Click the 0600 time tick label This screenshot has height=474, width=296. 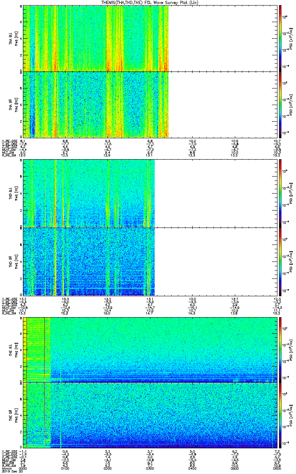tap(277, 468)
